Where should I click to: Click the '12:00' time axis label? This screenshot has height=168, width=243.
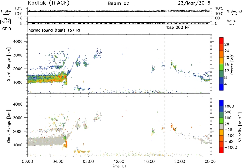[119, 162]
